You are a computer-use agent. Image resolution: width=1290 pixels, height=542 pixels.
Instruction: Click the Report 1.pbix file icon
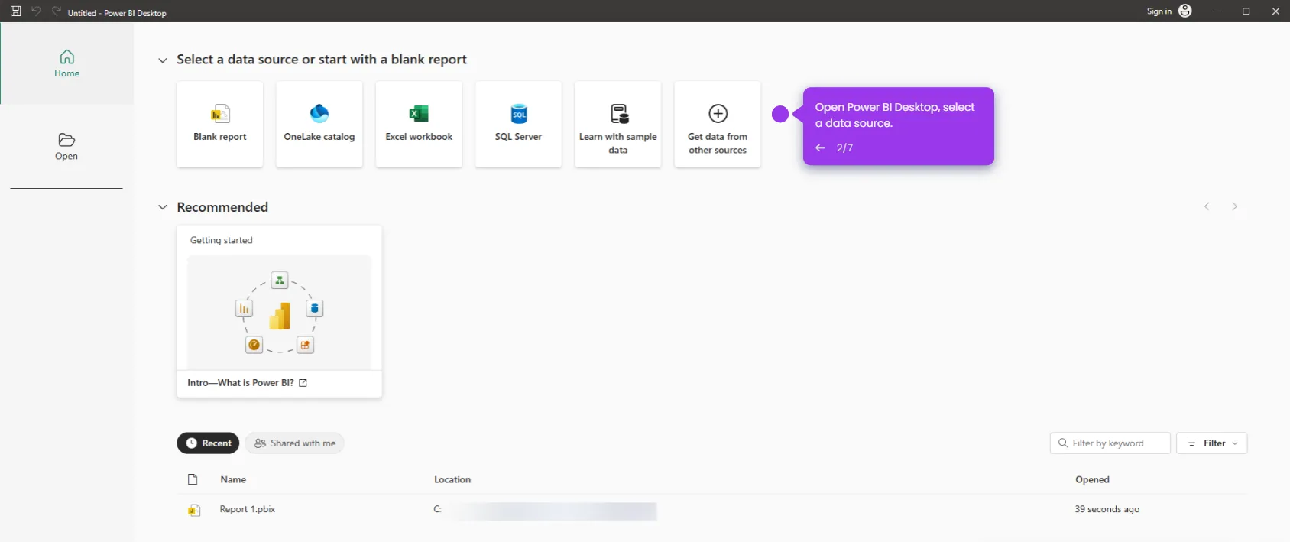pos(194,510)
